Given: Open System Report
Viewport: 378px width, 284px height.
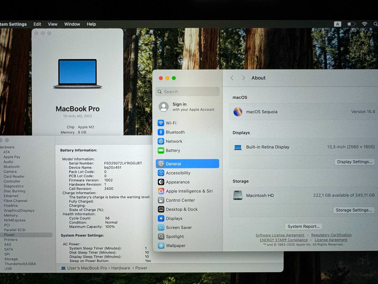Looking at the screenshot, I should [x=303, y=226].
